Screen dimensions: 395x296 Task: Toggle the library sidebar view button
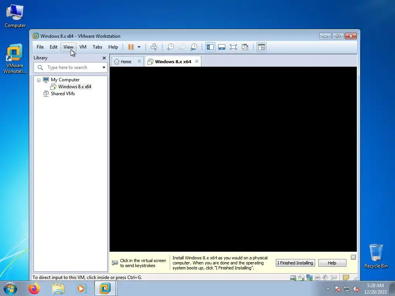click(x=210, y=47)
